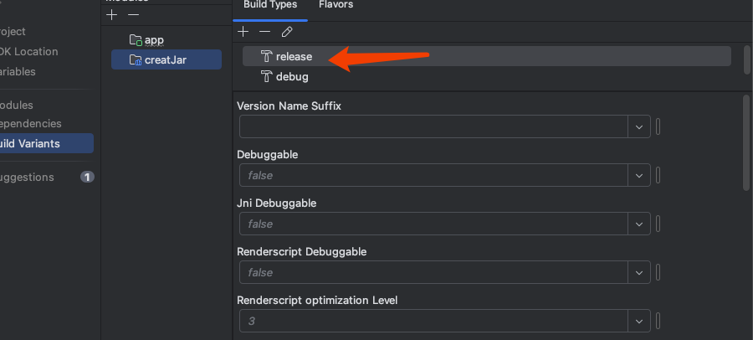Click the add module plus icon
The image size is (753, 340).
(113, 15)
